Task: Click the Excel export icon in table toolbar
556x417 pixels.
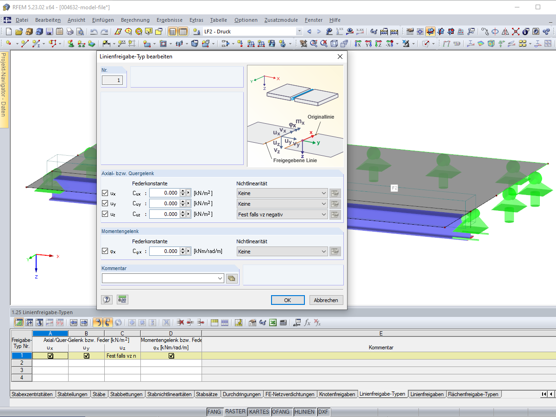Action: pyautogui.click(x=273, y=322)
